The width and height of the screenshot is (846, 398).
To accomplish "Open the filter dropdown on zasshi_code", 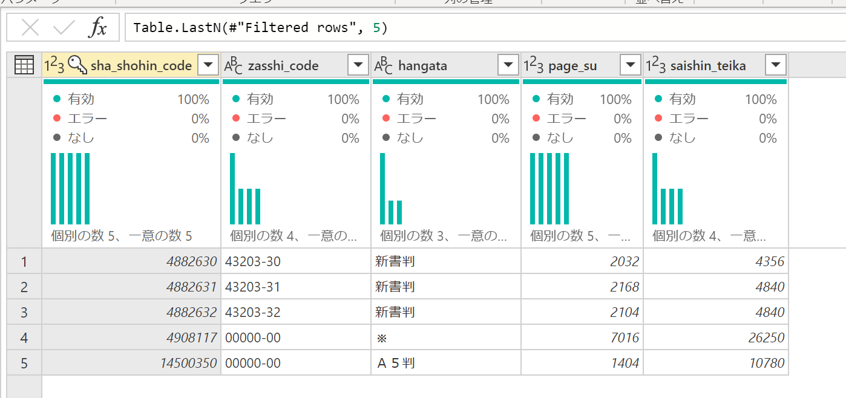I will (357, 64).
